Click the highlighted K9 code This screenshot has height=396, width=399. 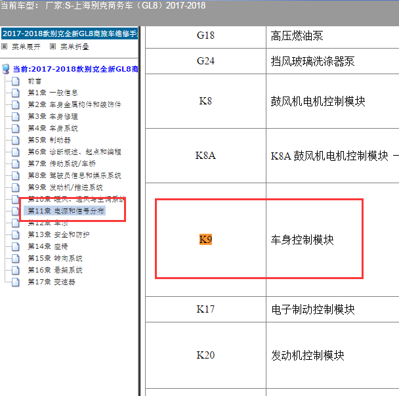(x=205, y=240)
